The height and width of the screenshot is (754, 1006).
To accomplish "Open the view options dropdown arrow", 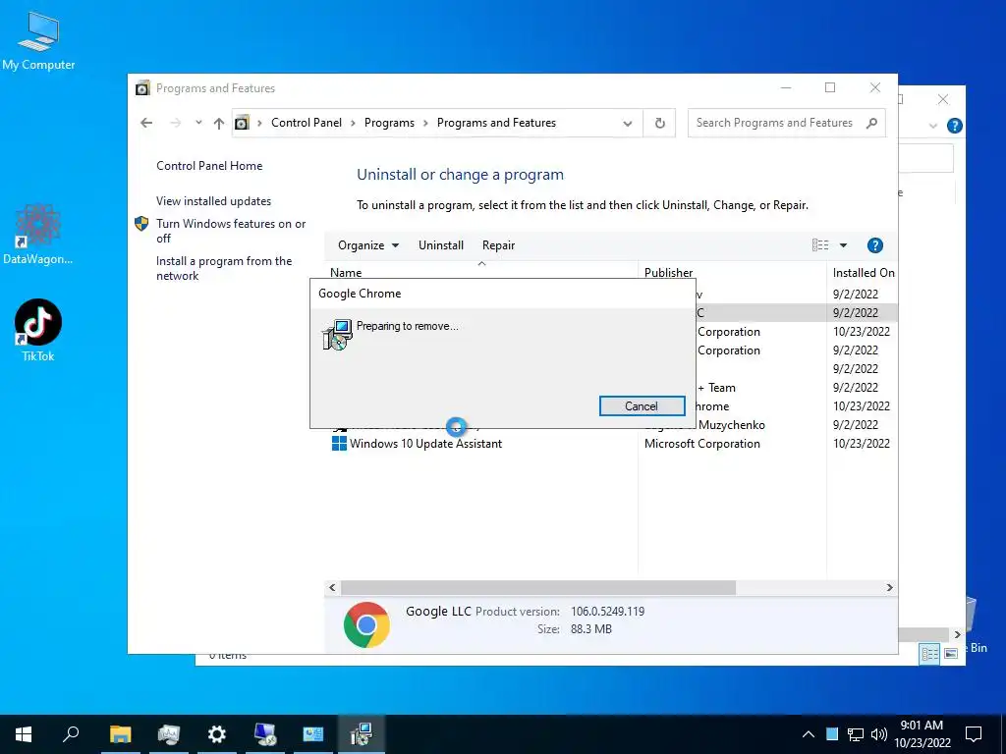I will (843, 244).
